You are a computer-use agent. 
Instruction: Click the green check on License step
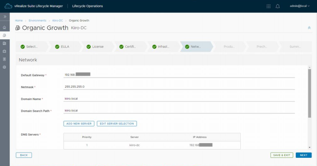tap(89, 46)
